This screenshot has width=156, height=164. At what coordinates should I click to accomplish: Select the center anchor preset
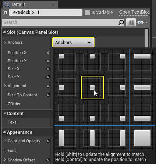(92, 88)
